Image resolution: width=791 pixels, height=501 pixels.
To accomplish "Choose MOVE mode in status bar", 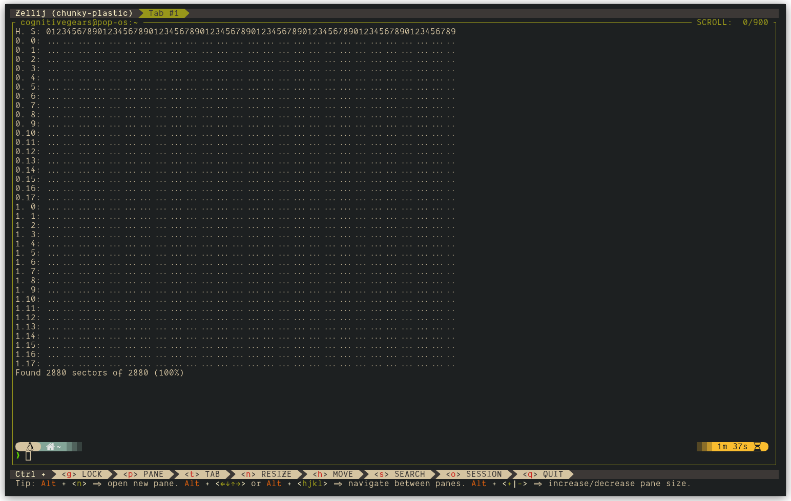I will point(333,474).
